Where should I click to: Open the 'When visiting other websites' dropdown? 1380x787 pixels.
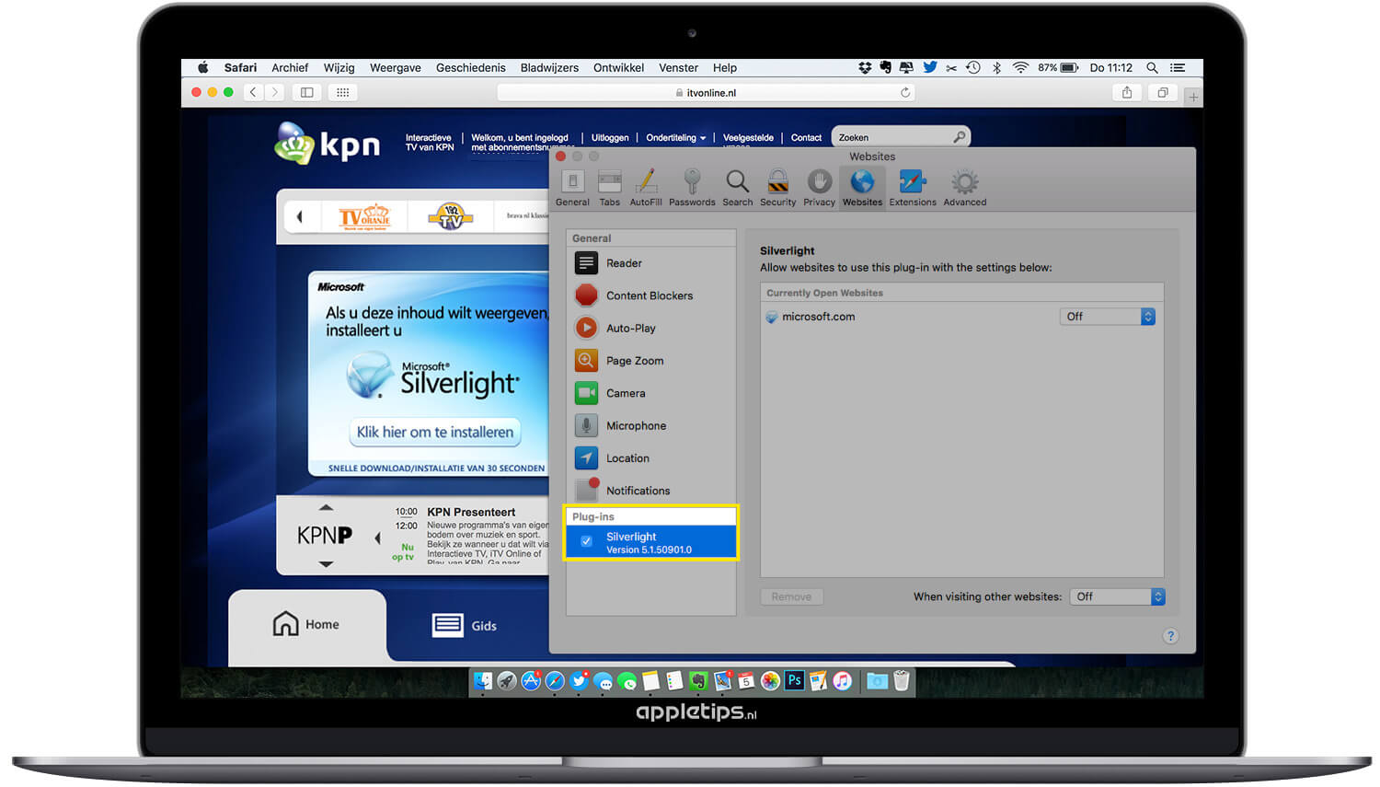click(1118, 596)
